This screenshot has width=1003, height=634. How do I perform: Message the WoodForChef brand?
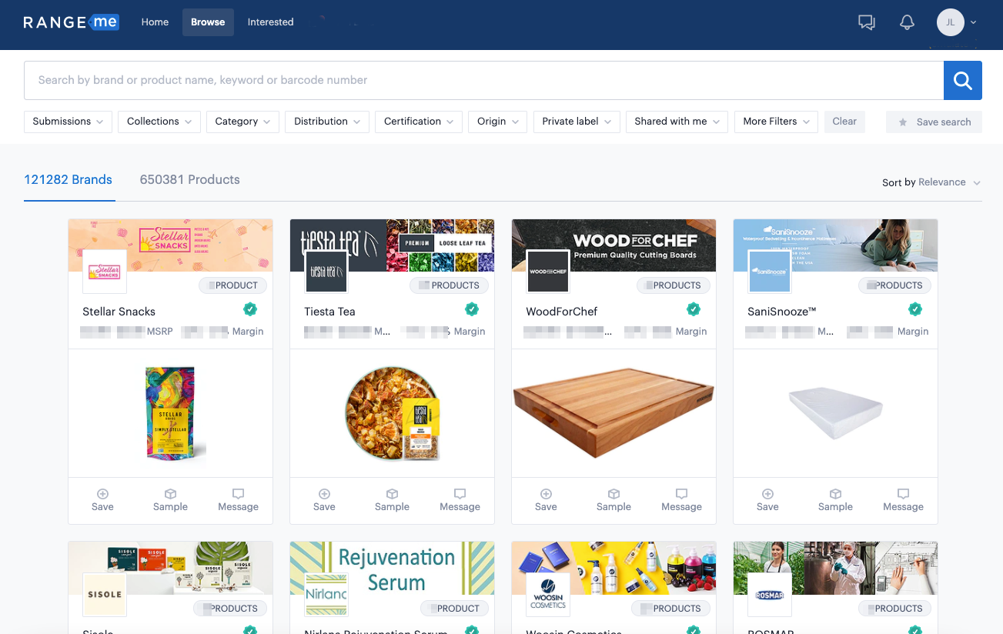click(x=681, y=499)
